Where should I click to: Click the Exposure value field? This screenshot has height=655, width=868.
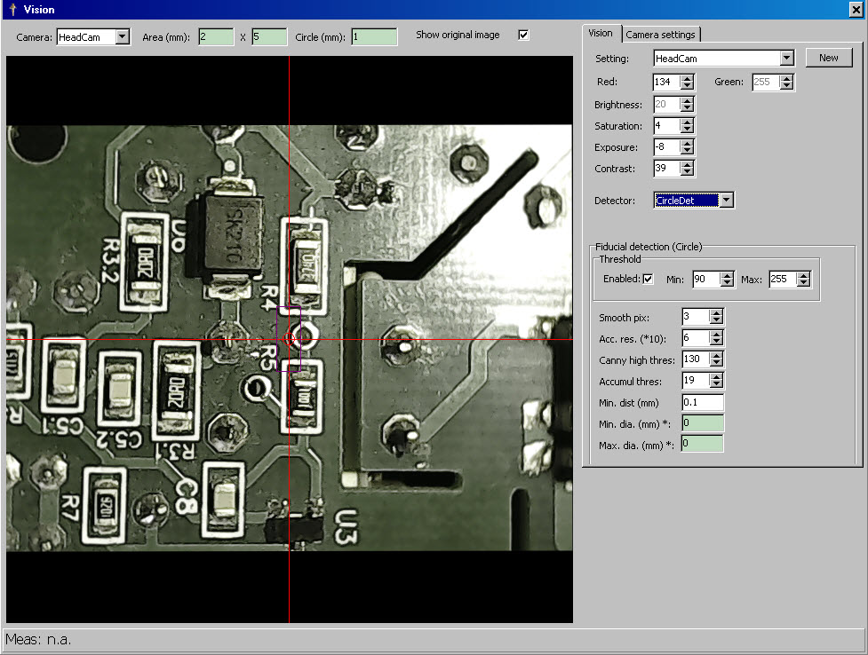pos(666,147)
